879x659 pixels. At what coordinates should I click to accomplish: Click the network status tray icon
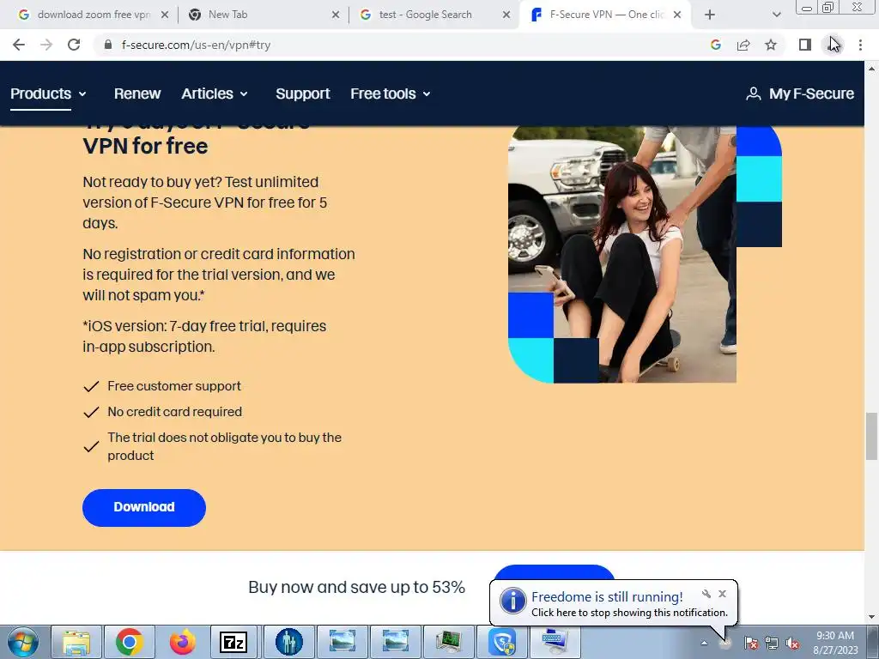pyautogui.click(x=772, y=643)
